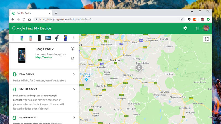
Task: Show Google Pixel 2 device info
Action: [72, 49]
